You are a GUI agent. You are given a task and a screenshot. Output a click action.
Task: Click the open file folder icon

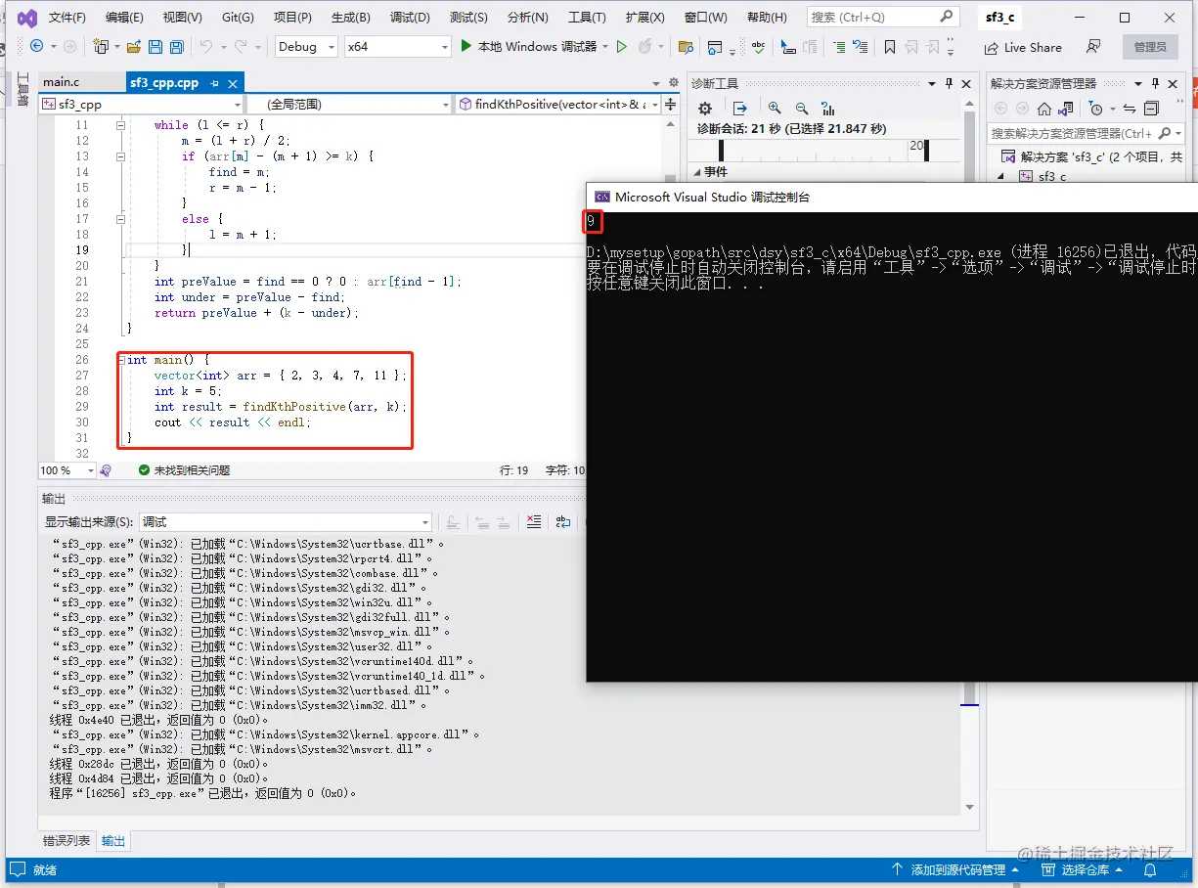132,46
